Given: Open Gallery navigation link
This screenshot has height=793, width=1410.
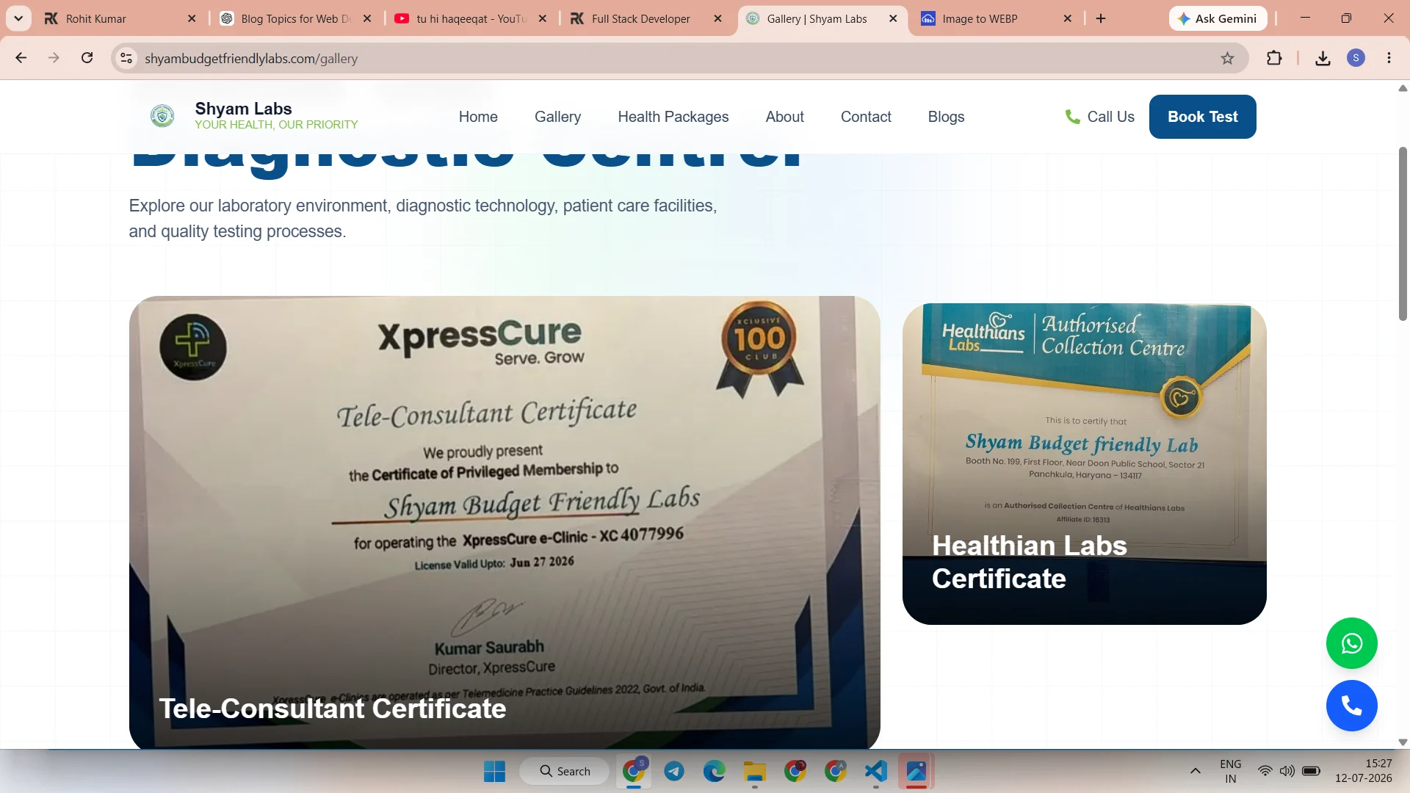Looking at the screenshot, I should point(557,117).
